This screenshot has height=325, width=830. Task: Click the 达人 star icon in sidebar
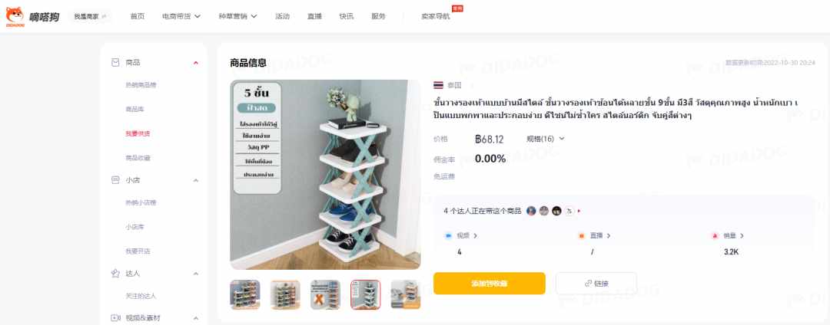(115, 274)
